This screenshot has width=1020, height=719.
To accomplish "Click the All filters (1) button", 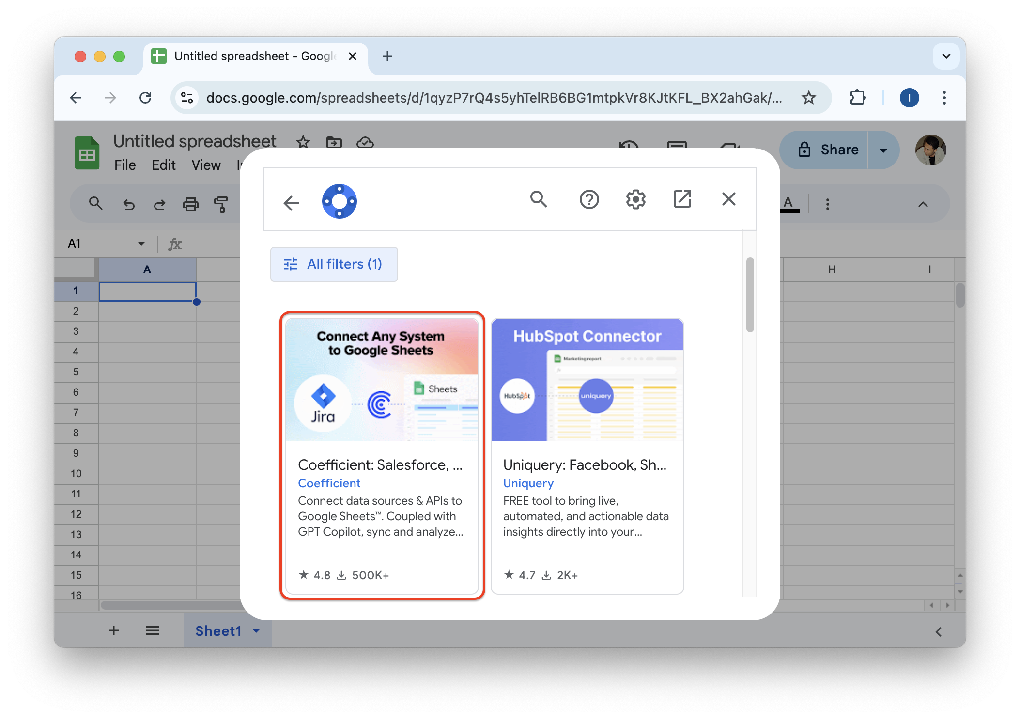I will pyautogui.click(x=334, y=264).
